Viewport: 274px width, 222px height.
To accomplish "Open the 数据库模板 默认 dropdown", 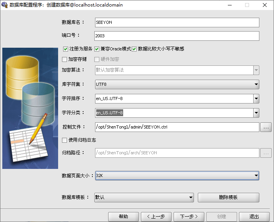I will pyautogui.click(x=144, y=197).
